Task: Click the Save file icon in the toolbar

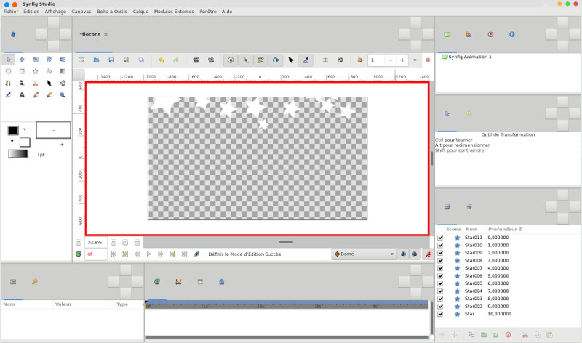Action: pos(112,60)
